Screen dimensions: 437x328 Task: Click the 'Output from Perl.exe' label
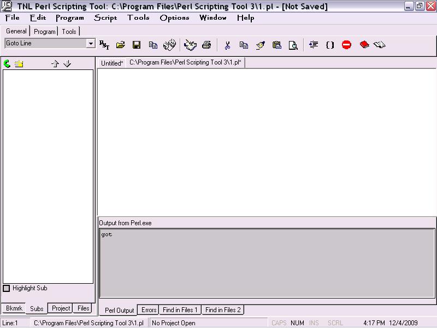pos(125,223)
